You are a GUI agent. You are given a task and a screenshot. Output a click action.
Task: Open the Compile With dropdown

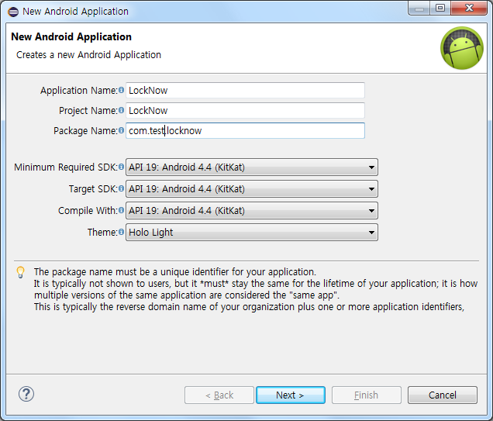click(251, 211)
